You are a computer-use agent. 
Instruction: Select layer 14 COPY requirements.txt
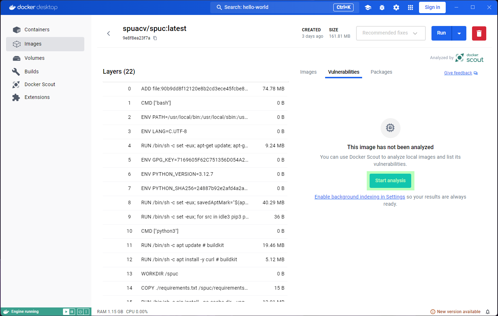[196, 288]
